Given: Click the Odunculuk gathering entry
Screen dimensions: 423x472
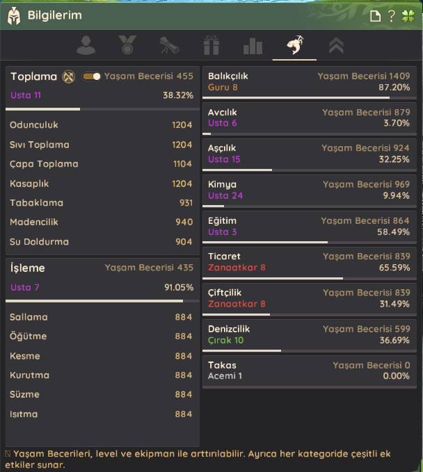Looking at the screenshot, I should (x=101, y=125).
